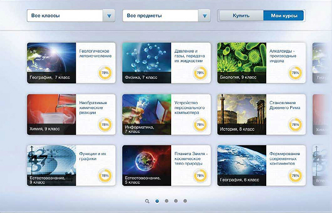Click the География, 7 класс caption
The image size is (332, 213).
(x=50, y=78)
